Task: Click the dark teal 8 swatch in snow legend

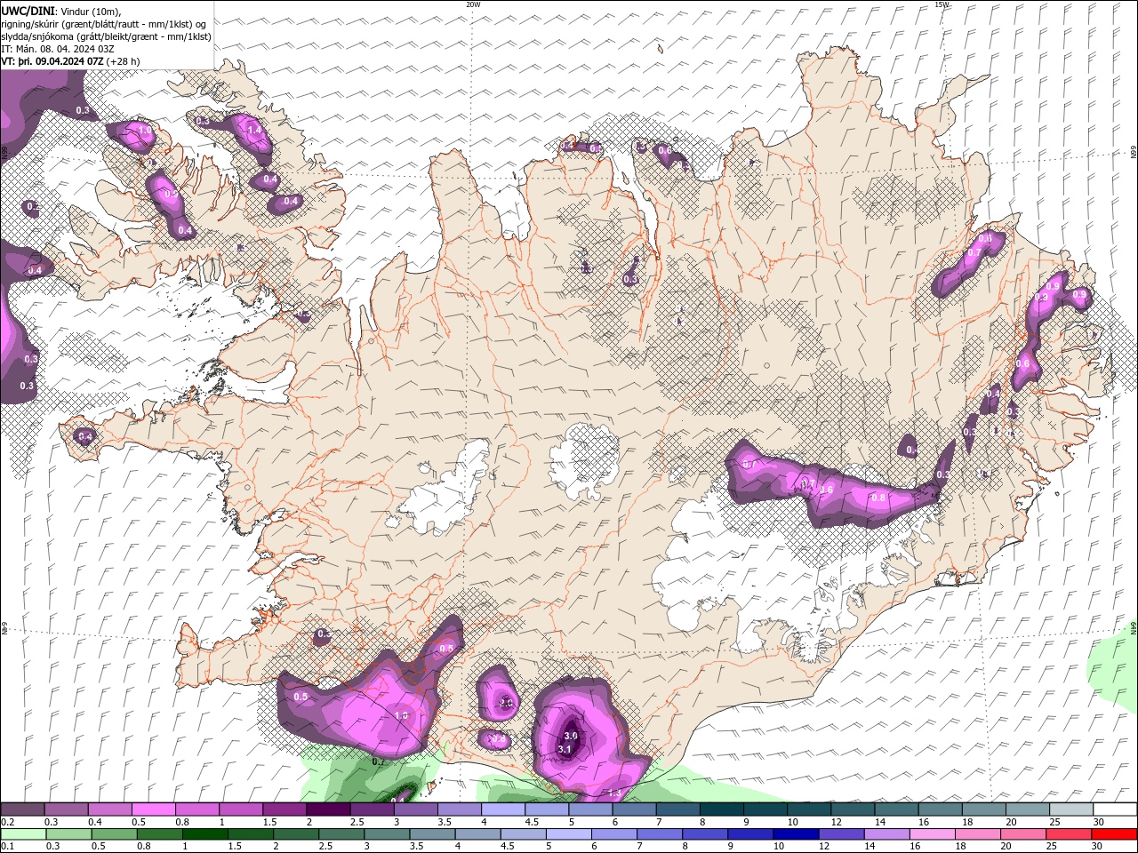Action: [x=721, y=809]
